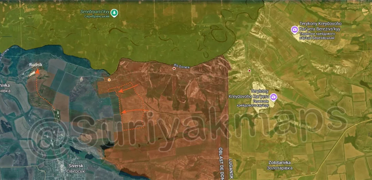Click the purple camera icon beside Kreydovoho Kar'yeru
Image resolution: width=372 pixels, height=180 pixels.
point(274,97)
